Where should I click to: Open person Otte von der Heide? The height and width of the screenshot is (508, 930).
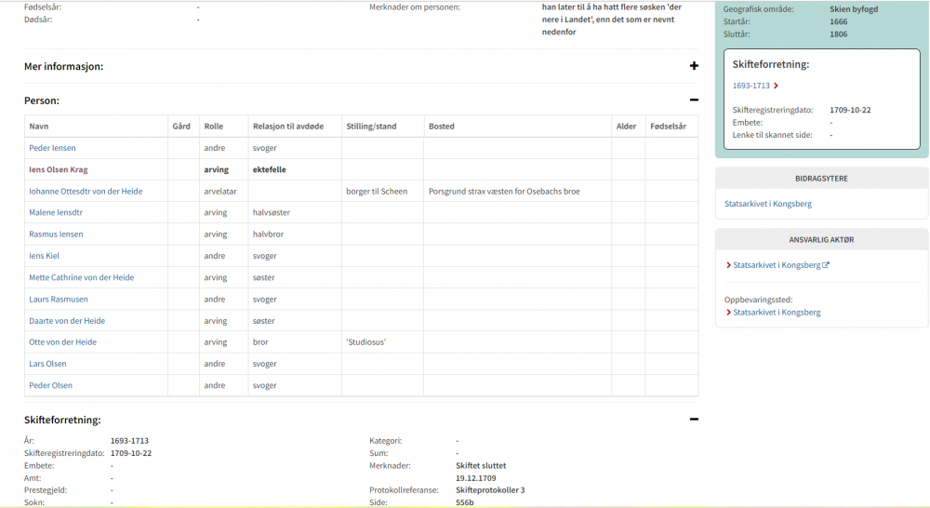pyautogui.click(x=63, y=341)
